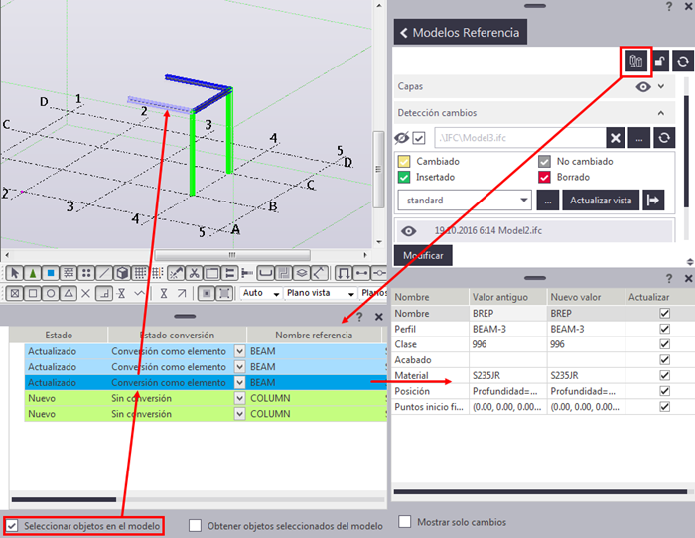Click the refresh icon beside the padlock

point(682,62)
